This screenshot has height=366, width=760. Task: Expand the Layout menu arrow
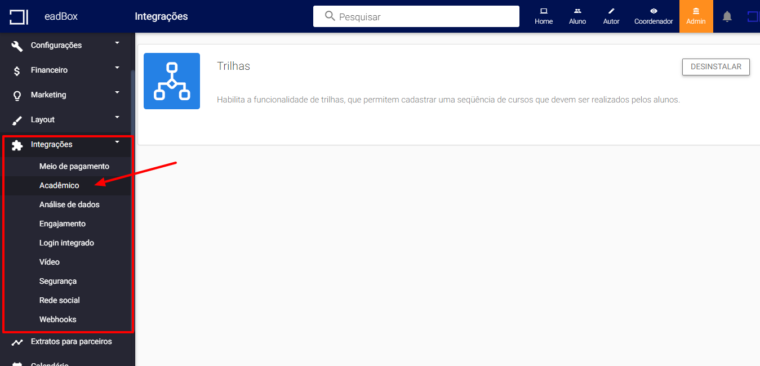[117, 117]
